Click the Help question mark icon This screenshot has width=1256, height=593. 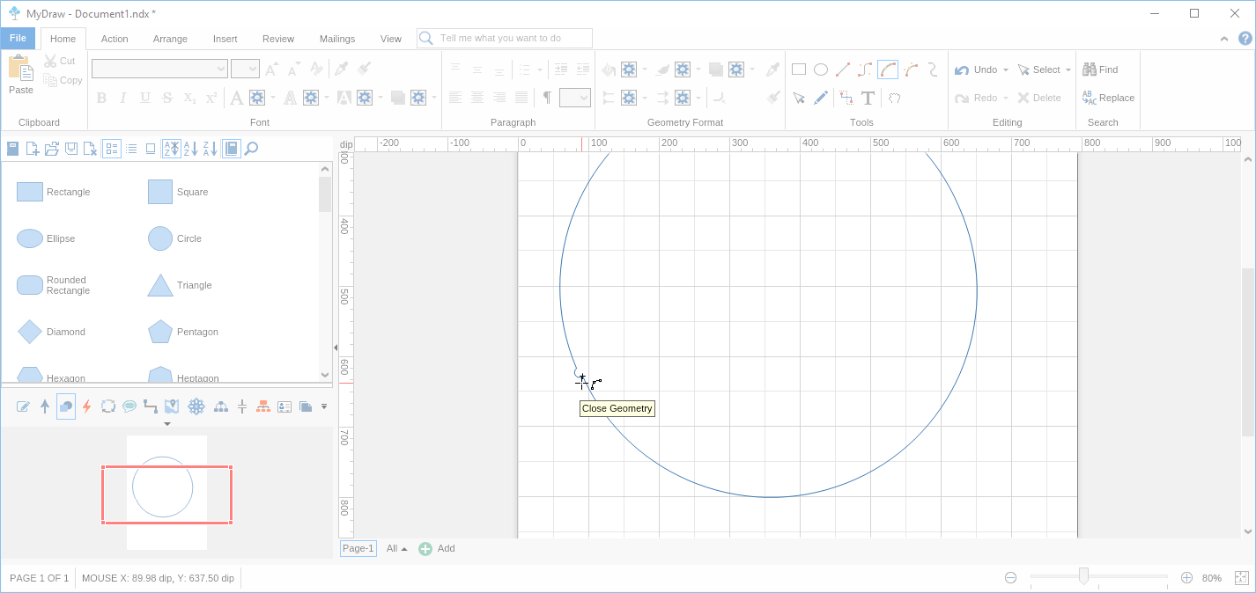[1245, 38]
